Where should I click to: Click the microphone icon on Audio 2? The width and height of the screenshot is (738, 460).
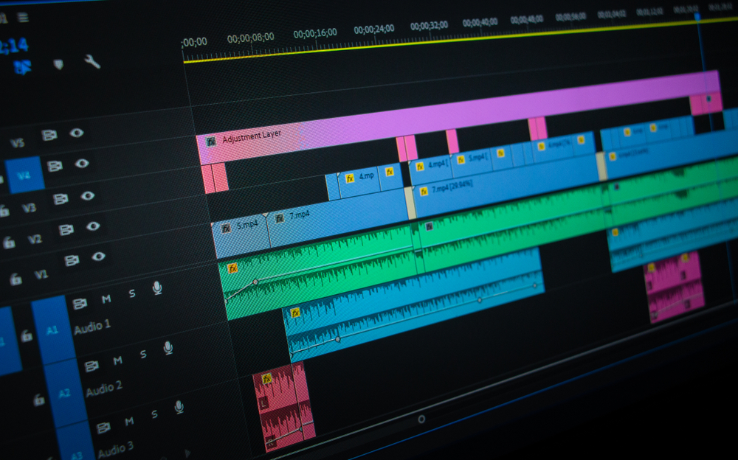pos(168,347)
